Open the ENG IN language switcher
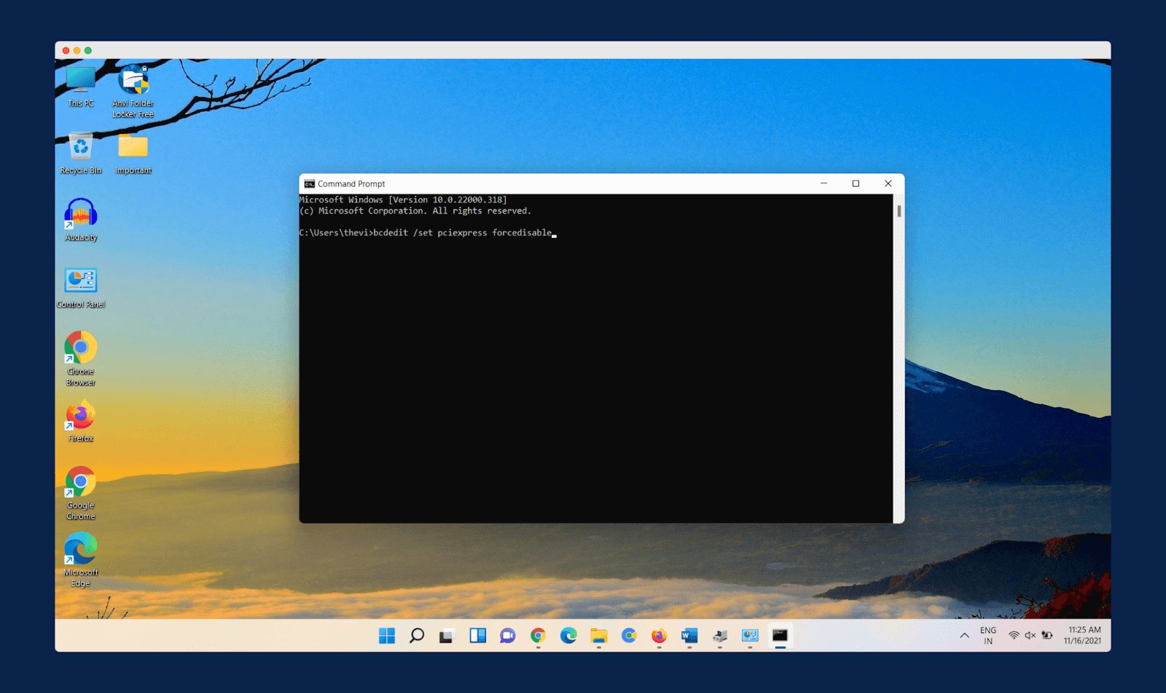 click(988, 635)
